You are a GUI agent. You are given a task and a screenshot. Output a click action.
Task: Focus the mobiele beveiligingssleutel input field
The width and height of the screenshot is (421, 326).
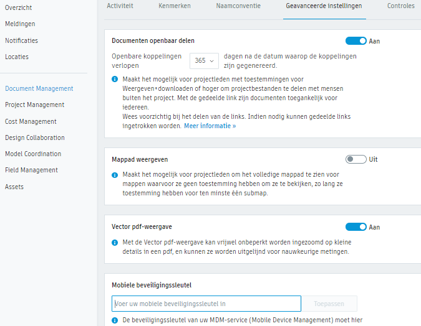[206, 304]
